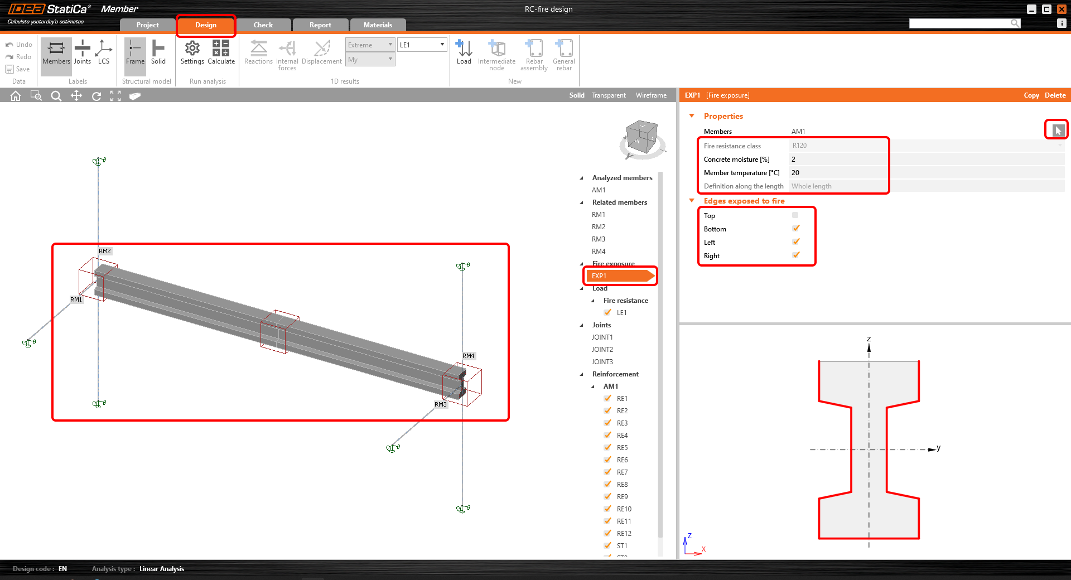Uncheck the Bottom edge exposed to fire
Image resolution: width=1071 pixels, height=580 pixels.
click(x=795, y=229)
